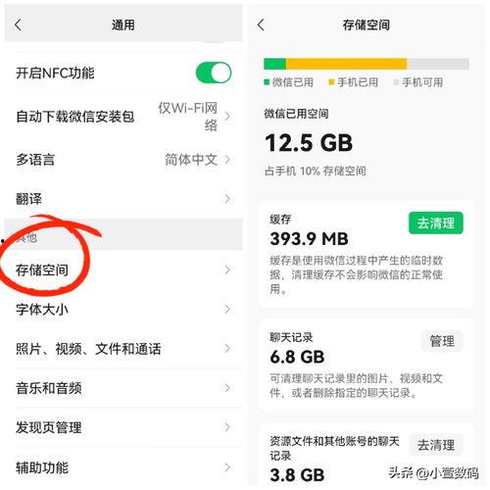The width and height of the screenshot is (490, 490).
Task: Click the chevron beside 音乐和音频
Action: (227, 388)
